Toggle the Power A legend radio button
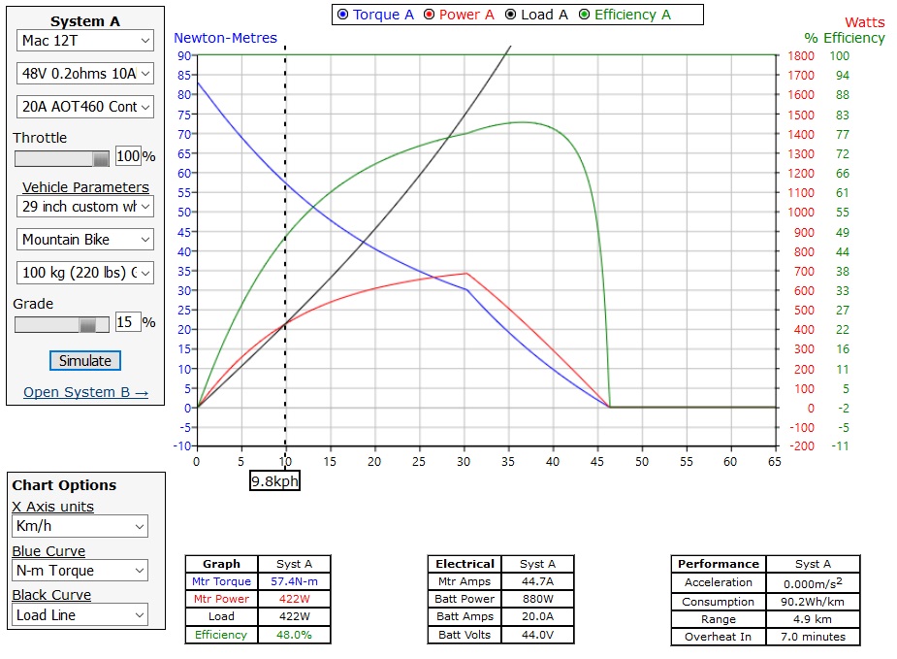Image resolution: width=897 pixels, height=659 pixels. pyautogui.click(x=430, y=15)
